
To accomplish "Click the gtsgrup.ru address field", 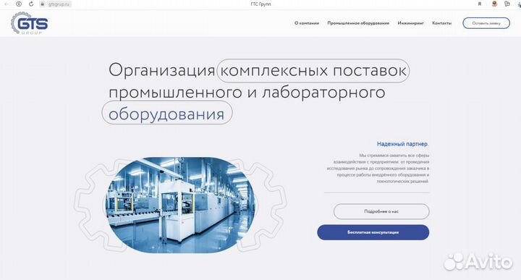I will point(59,4).
